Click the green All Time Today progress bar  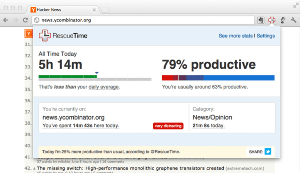coord(67,76)
